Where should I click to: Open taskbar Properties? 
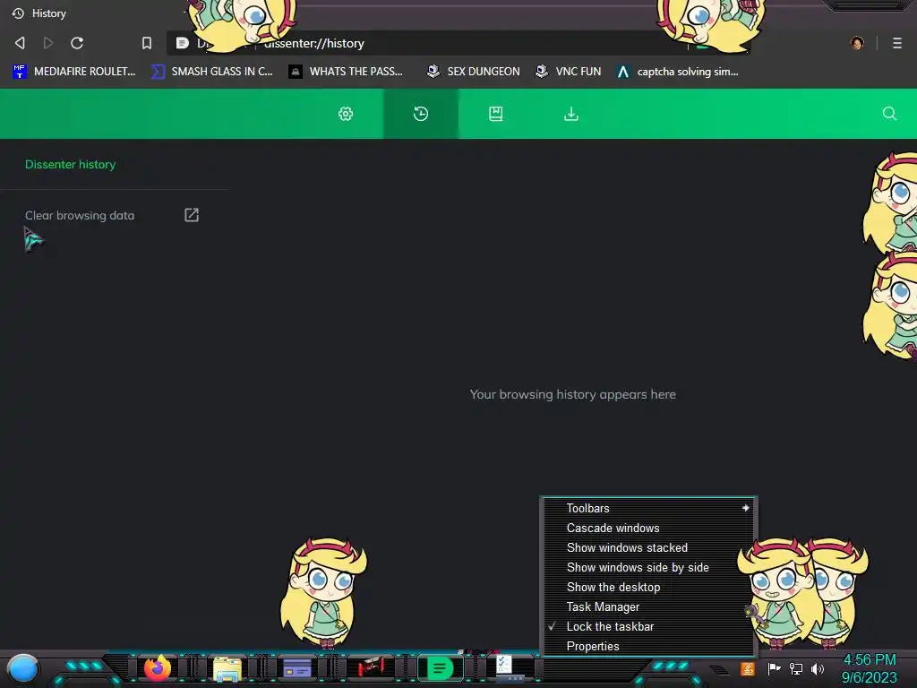tap(648, 646)
